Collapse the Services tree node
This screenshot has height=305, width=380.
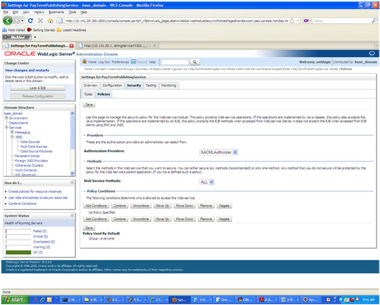pos(7,127)
